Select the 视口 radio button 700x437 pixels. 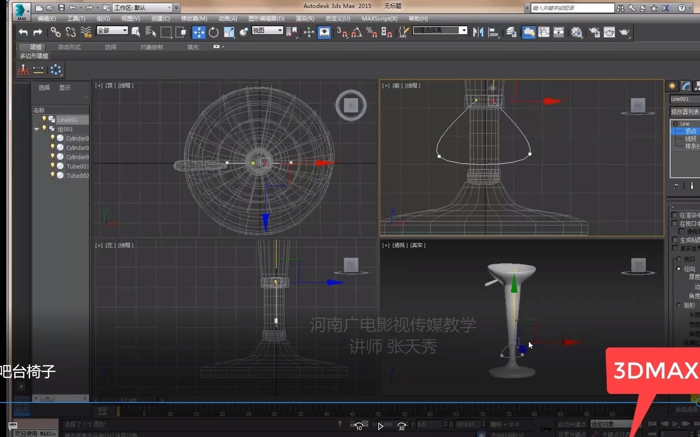coord(679,259)
